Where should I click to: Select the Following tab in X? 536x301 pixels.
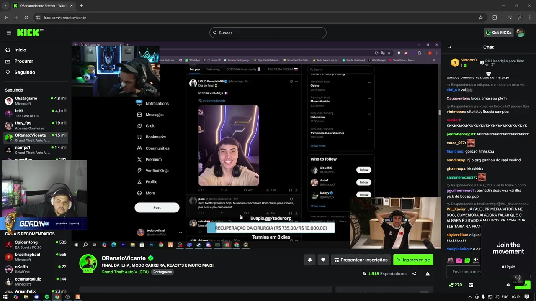pos(213,69)
